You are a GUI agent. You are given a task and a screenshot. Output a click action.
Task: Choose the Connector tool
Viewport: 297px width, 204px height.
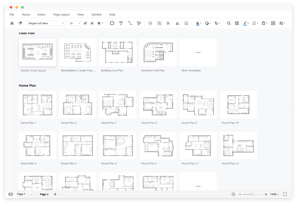pos(130,23)
